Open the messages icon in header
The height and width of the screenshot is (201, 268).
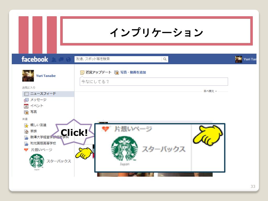61,59
